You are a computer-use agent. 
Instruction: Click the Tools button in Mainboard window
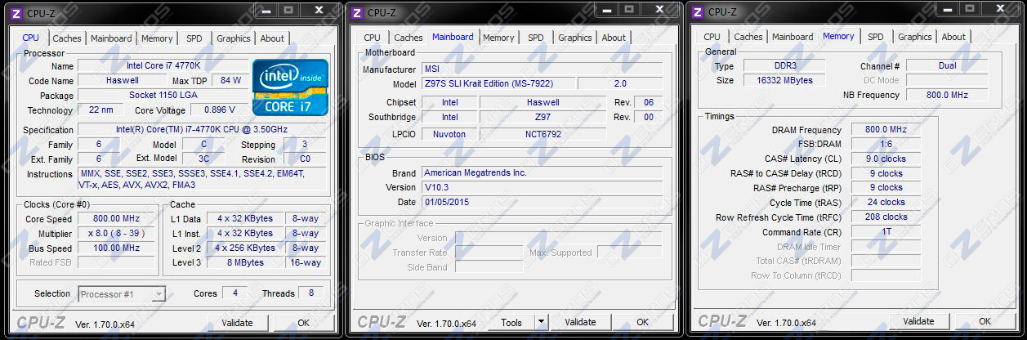pos(512,323)
